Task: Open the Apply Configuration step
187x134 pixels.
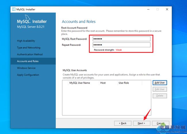Action: pyautogui.click(x=28, y=75)
